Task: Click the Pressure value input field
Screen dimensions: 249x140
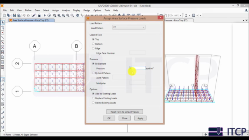Action: pos(137,68)
